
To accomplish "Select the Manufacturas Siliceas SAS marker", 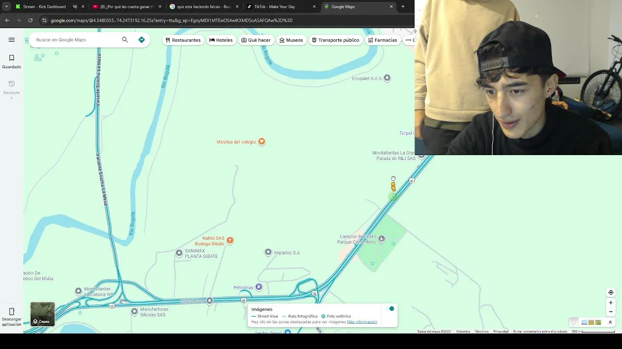I will 134,311.
